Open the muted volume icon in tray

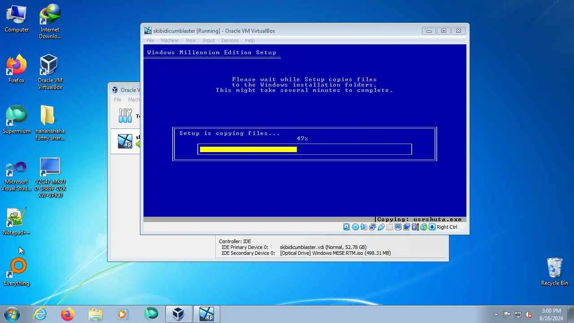tap(529, 314)
